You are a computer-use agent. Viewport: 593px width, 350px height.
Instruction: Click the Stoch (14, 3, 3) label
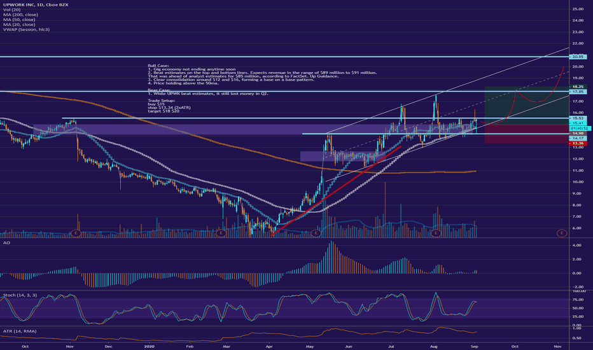(x=20, y=295)
